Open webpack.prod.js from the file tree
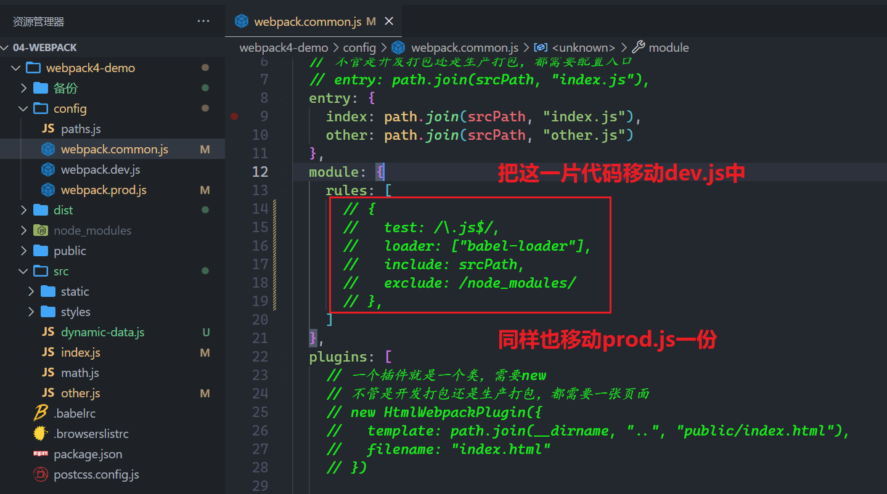This screenshot has height=494, width=887. [104, 190]
